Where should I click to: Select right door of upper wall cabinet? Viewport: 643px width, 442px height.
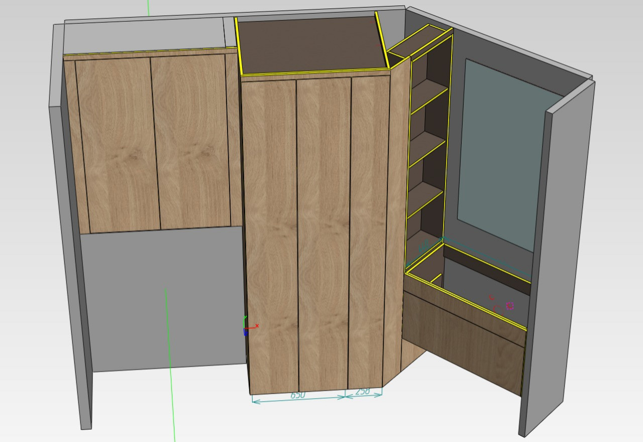[x=191, y=141]
